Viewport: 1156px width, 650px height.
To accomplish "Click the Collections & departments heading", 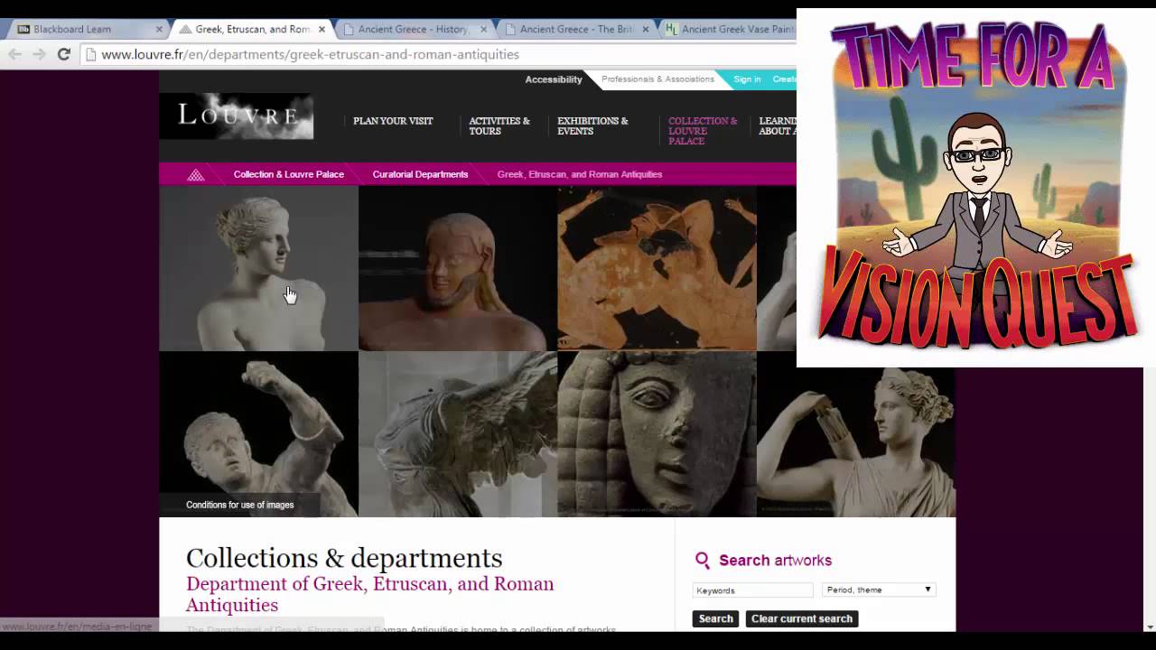I will (x=344, y=558).
